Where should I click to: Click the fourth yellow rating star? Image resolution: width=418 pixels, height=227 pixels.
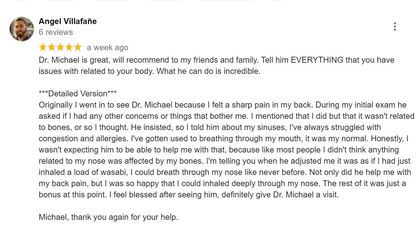point(69,47)
